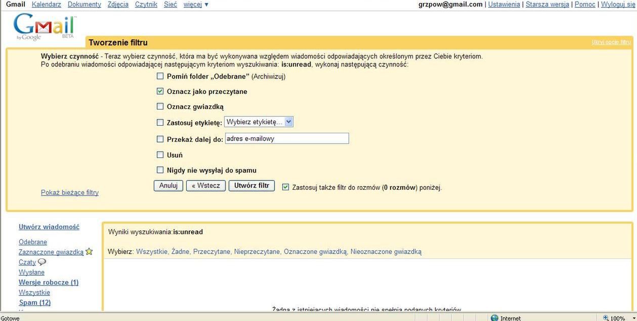Click the Internet zone globe icon in status bar
The width and height of the screenshot is (637, 321).
point(494,318)
